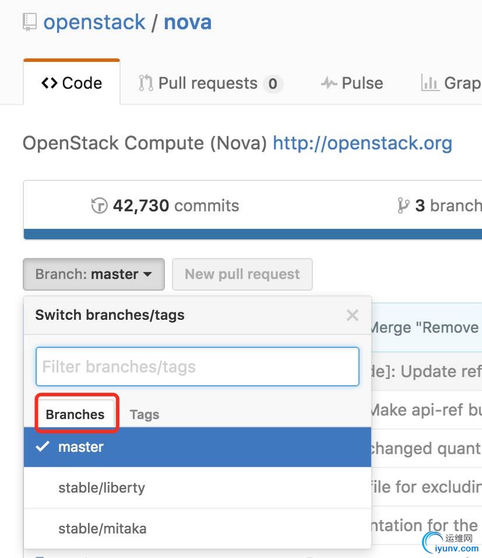The height and width of the screenshot is (558, 482).
Task: Switch to the Tags tab
Action: (144, 415)
